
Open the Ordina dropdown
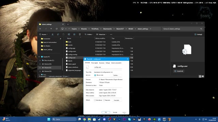pos(89,34)
